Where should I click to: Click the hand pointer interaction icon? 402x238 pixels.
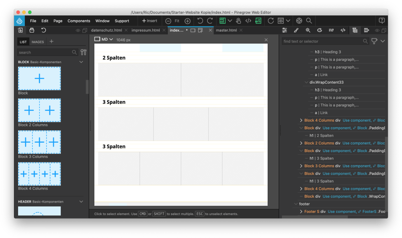coord(239,21)
